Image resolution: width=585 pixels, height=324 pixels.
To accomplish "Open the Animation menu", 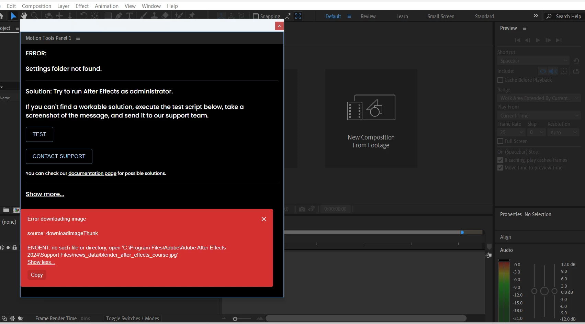I will [106, 6].
